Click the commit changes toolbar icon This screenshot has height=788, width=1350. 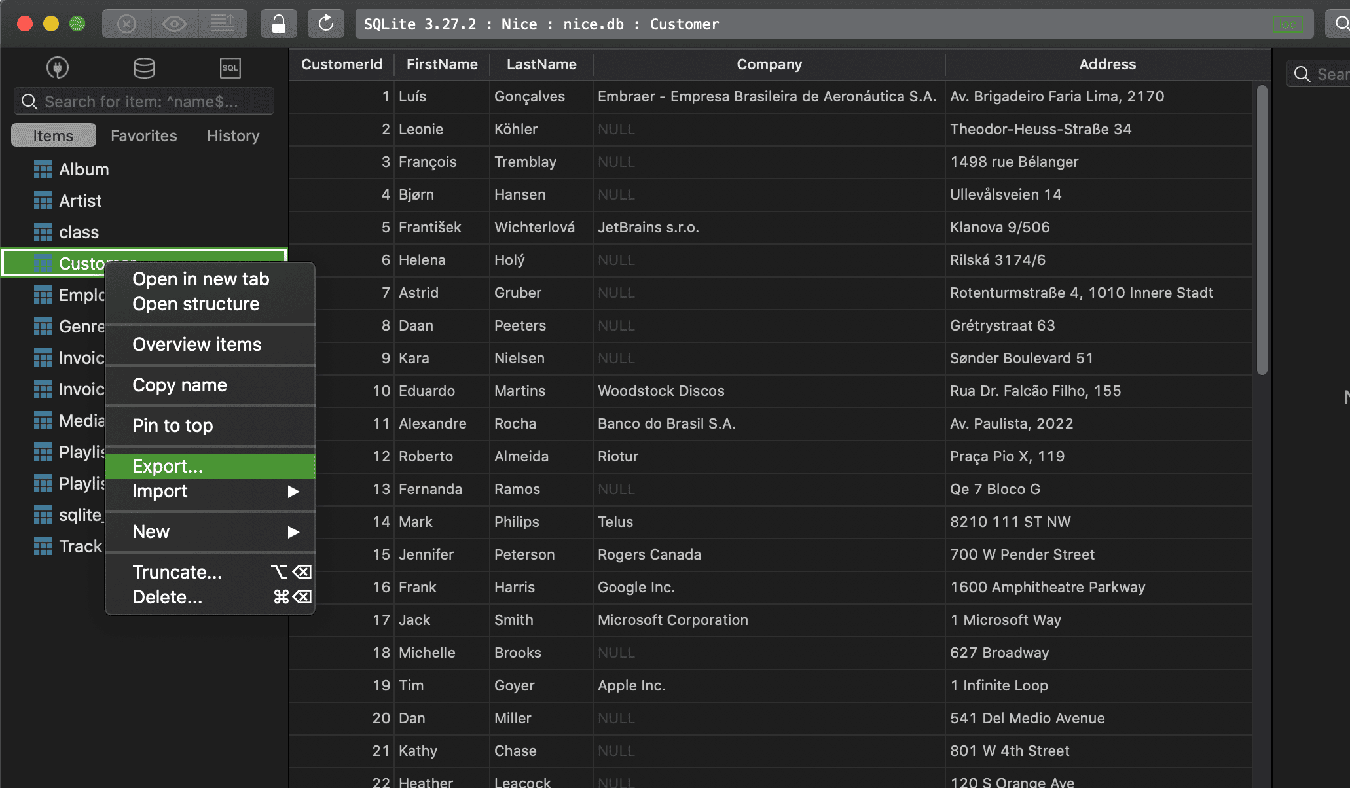click(223, 24)
